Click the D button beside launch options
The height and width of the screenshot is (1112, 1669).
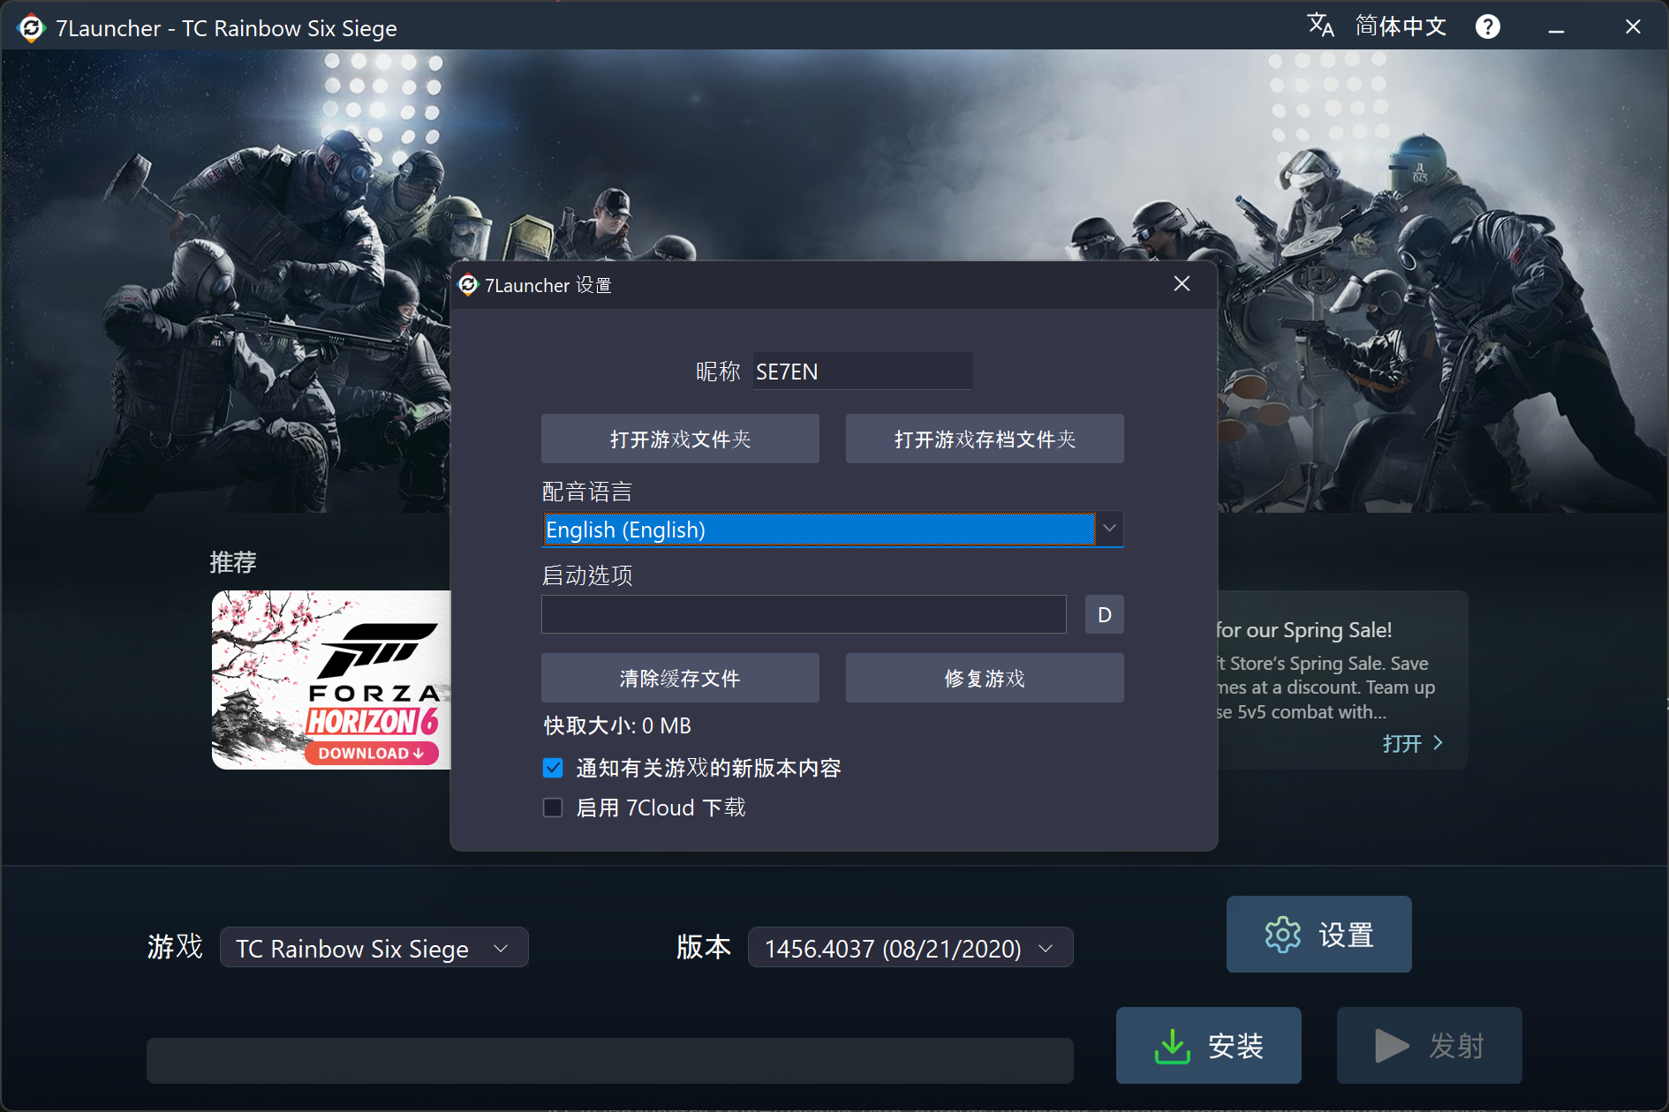click(1104, 614)
